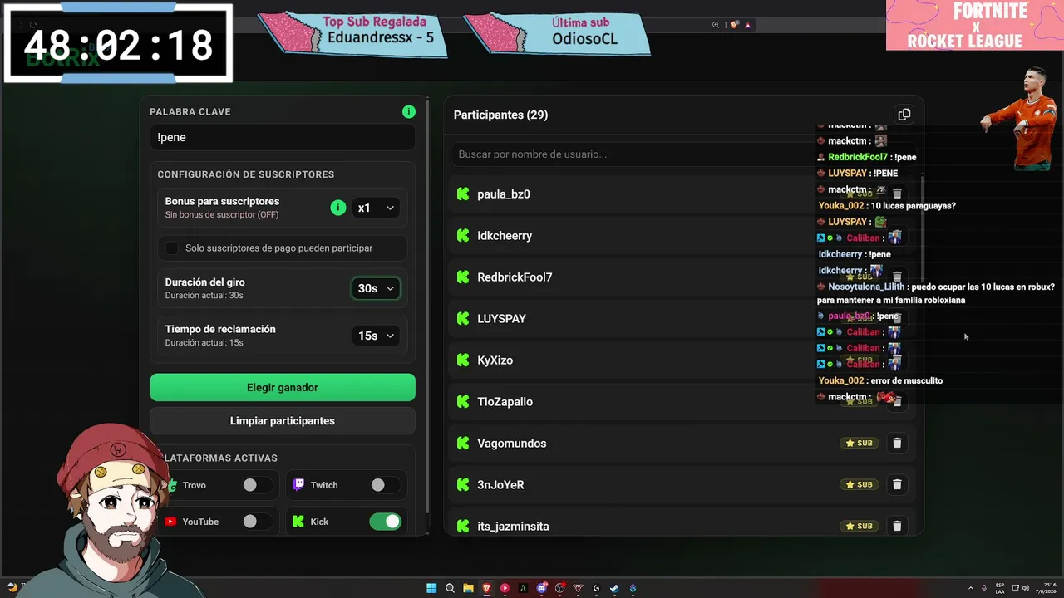Click the Palabra Clave keyword field
Image resolution: width=1064 pixels, height=598 pixels.
(283, 137)
